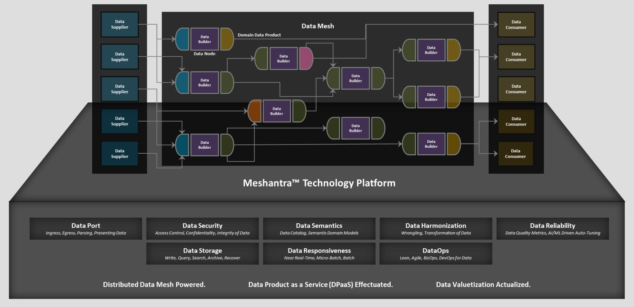634x307 pixels.
Task: Select the Data Builder above the 'Data Node' label
Action: coord(205,39)
